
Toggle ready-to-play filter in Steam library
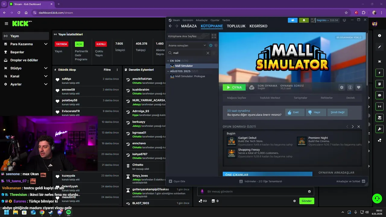[216, 46]
